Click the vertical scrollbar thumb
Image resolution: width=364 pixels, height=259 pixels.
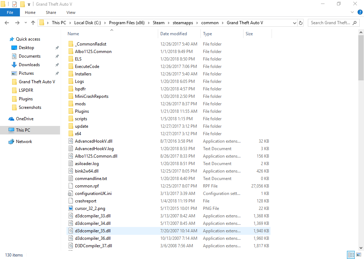click(x=361, y=58)
